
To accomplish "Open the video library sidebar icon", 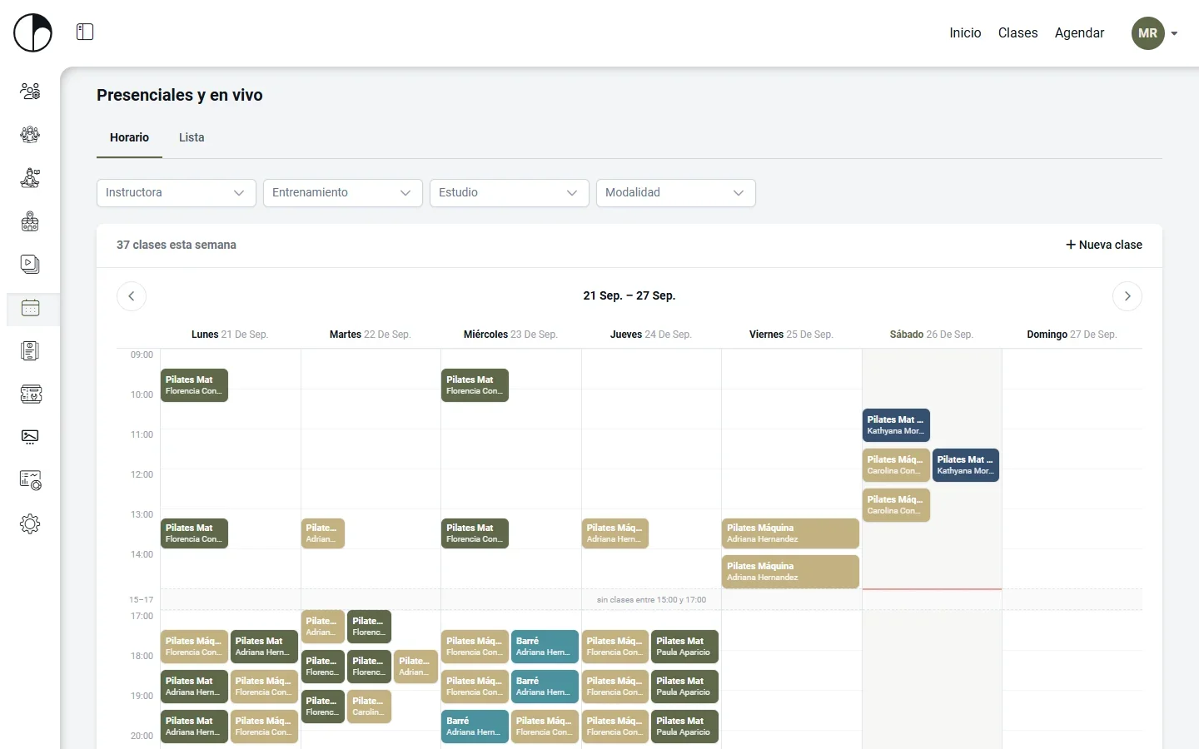I will tap(30, 265).
